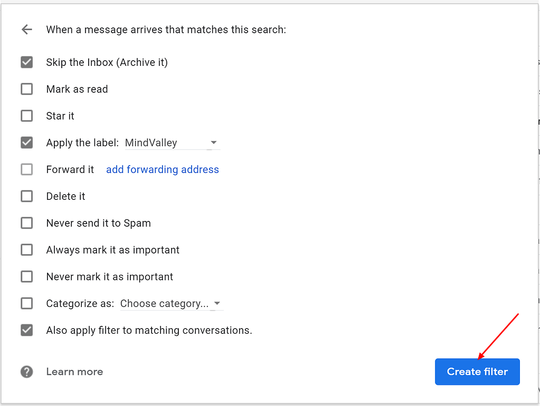Click the 'Mark as read' label text
This screenshot has height=406, width=540.
tap(77, 89)
